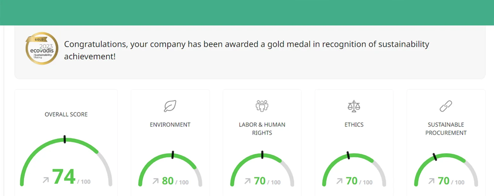
Task: Click the EcoVadis 2023 gold medal badge
Action: [42, 48]
